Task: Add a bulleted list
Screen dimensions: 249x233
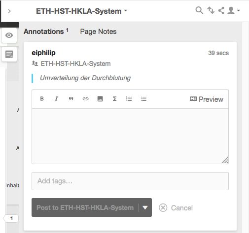Action: click(143, 99)
